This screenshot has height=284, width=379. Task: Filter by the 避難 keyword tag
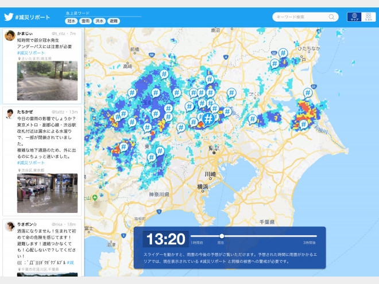click(x=114, y=21)
